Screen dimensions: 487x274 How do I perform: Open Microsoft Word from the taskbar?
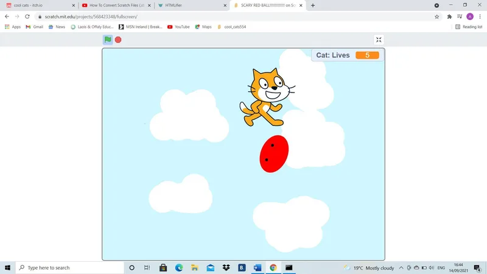pos(258,268)
